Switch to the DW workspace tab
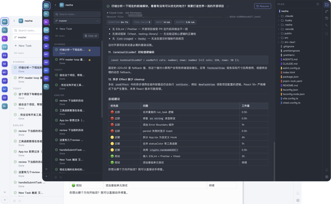The height and width of the screenshot is (204, 331). click(x=46, y=30)
